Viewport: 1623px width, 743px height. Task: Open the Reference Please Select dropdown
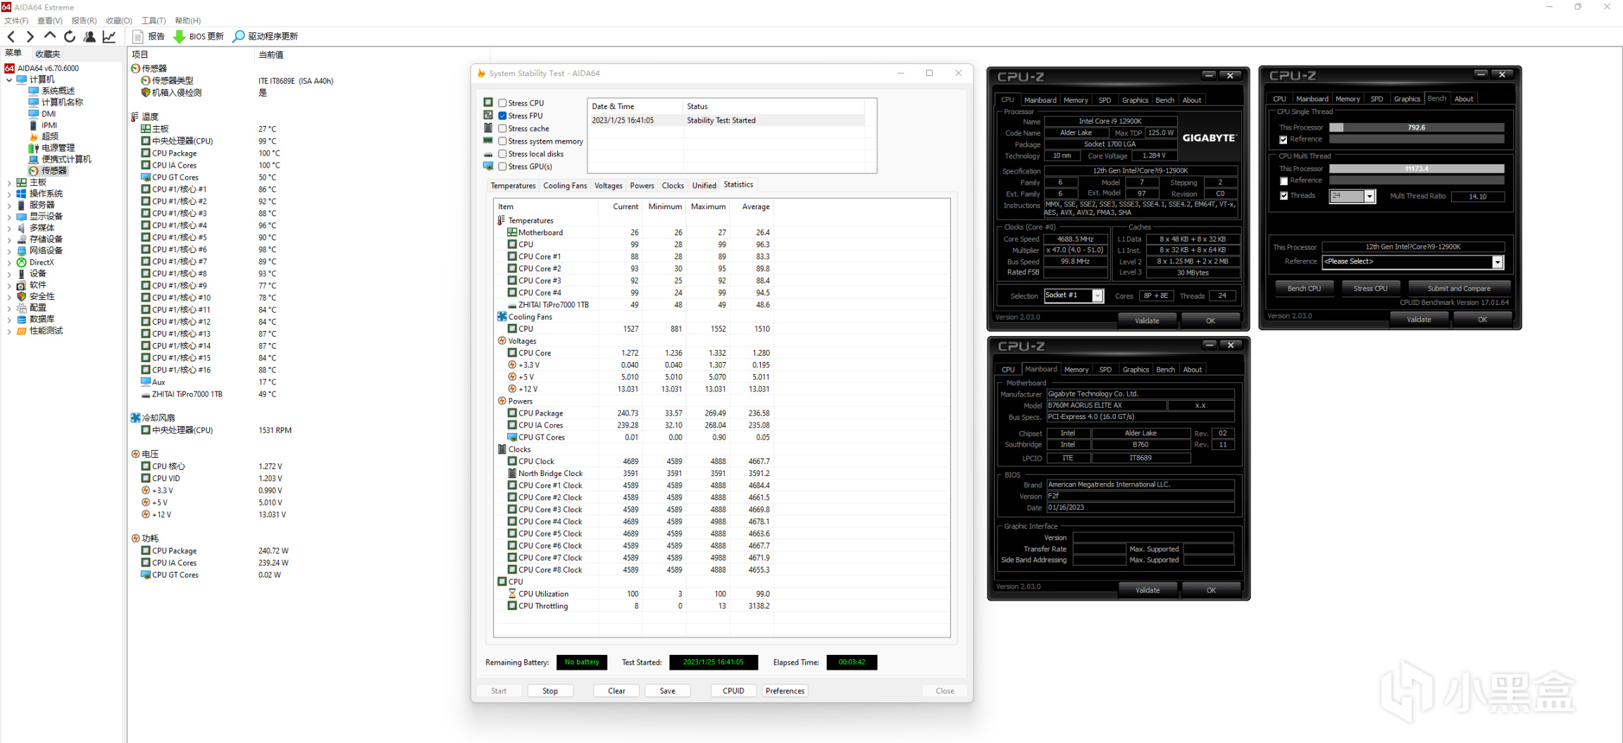[1497, 262]
